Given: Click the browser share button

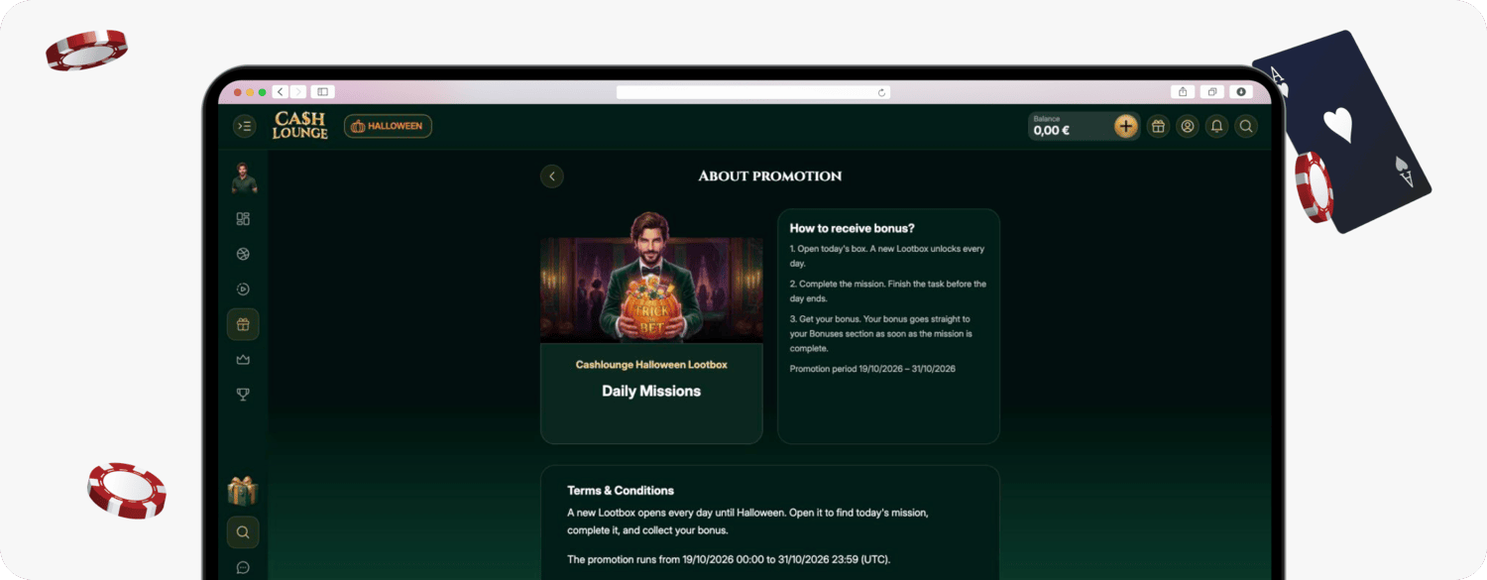Looking at the screenshot, I should [x=1182, y=92].
